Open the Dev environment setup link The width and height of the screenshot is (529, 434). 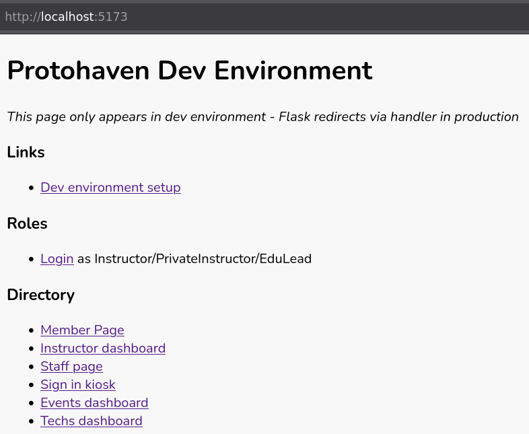click(110, 188)
